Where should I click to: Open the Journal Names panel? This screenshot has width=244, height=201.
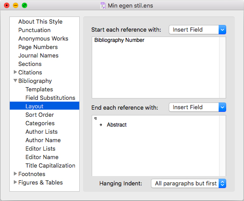[38, 55]
